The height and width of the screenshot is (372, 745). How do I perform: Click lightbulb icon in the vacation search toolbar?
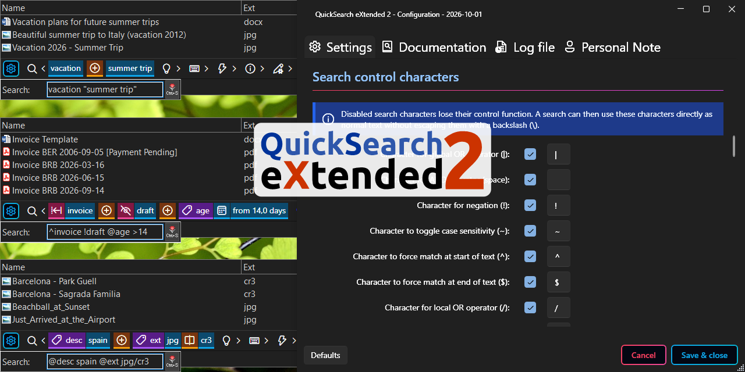166,69
